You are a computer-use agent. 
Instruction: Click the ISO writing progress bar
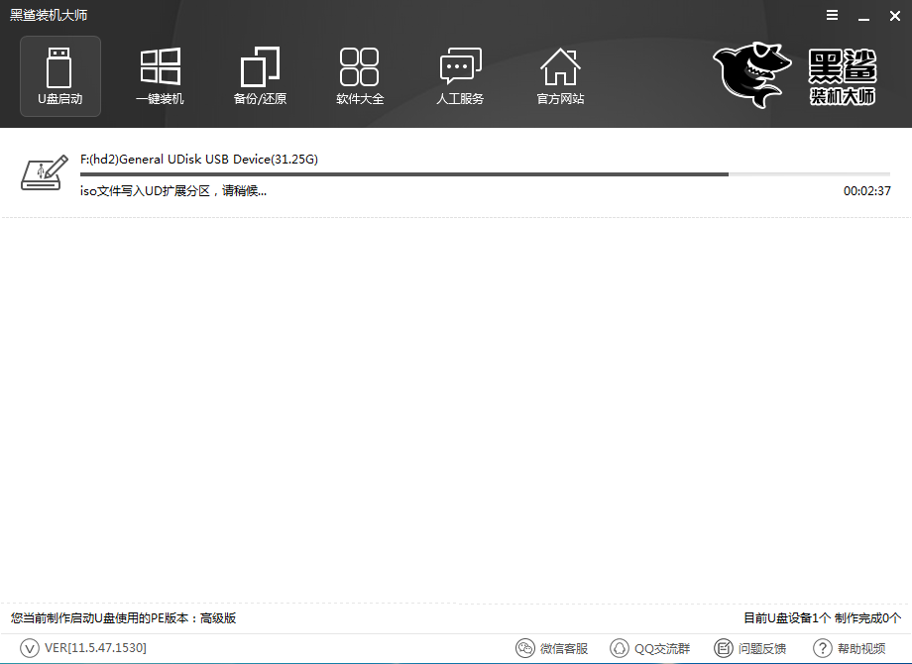485,174
